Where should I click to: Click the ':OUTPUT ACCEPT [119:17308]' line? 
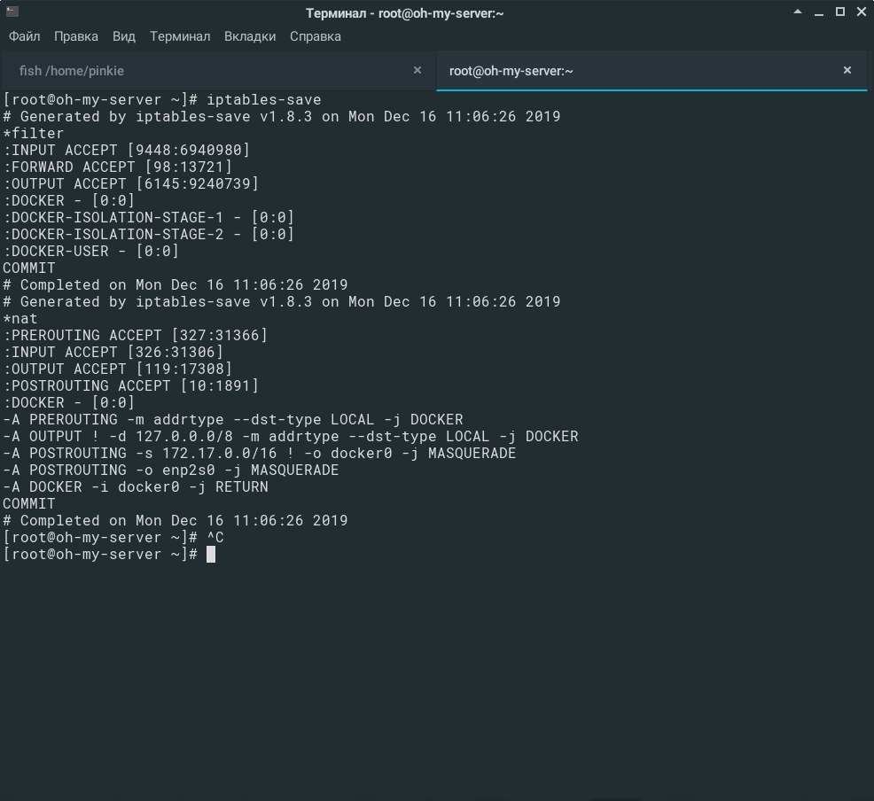(x=118, y=369)
